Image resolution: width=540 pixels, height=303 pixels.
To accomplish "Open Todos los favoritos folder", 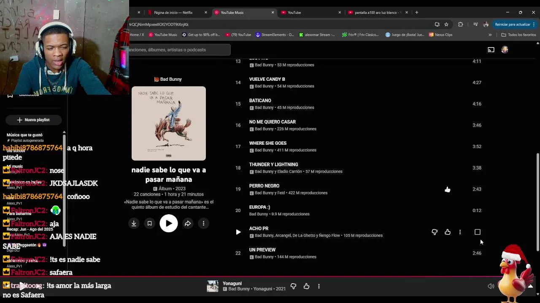I will [518, 35].
